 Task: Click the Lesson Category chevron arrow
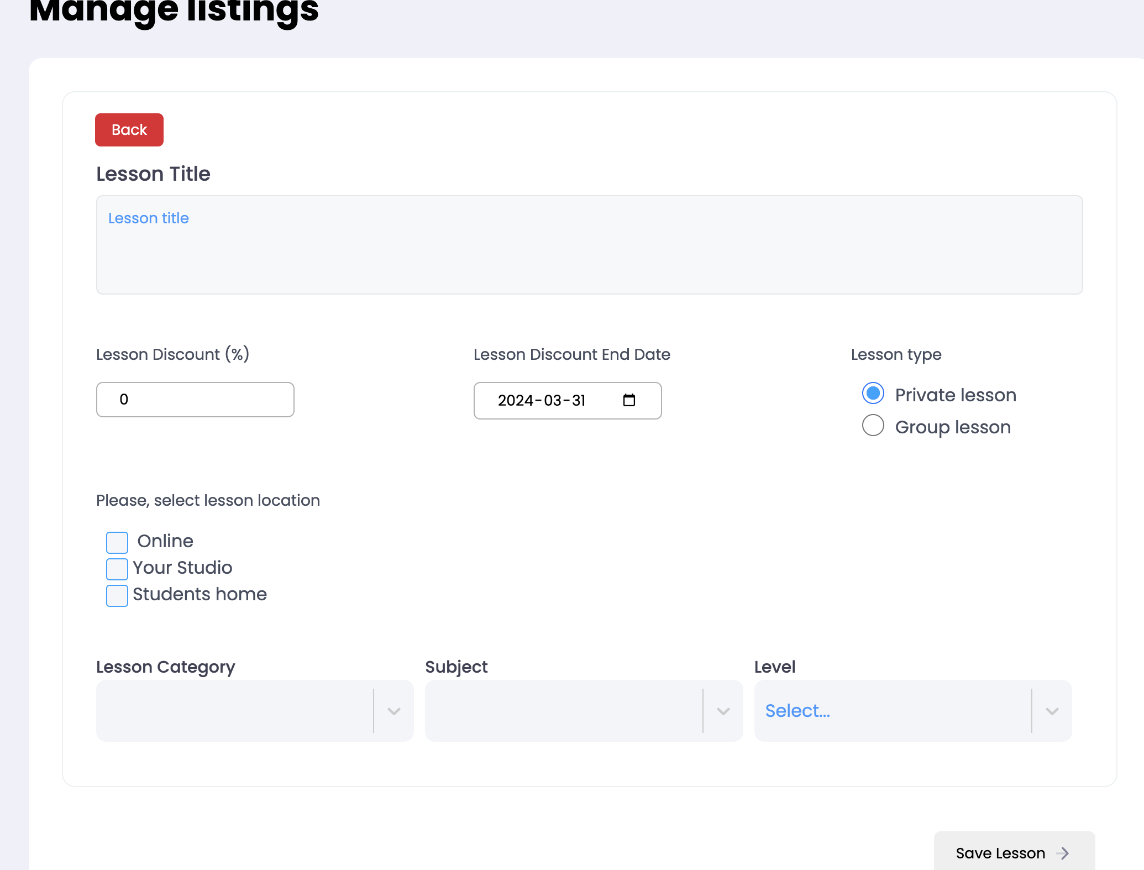click(393, 711)
